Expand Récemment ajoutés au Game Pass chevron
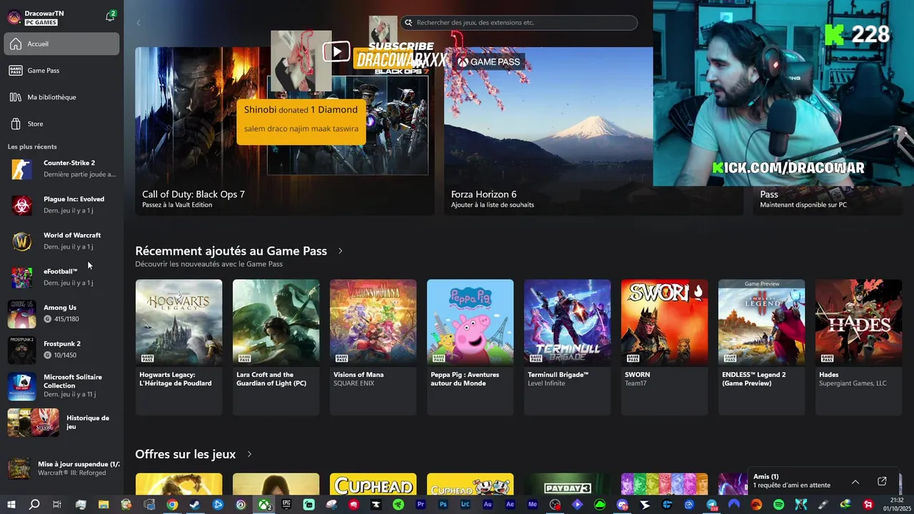This screenshot has height=514, width=914. [x=341, y=251]
